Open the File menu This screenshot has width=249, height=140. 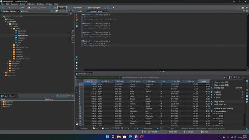tap(2, 4)
